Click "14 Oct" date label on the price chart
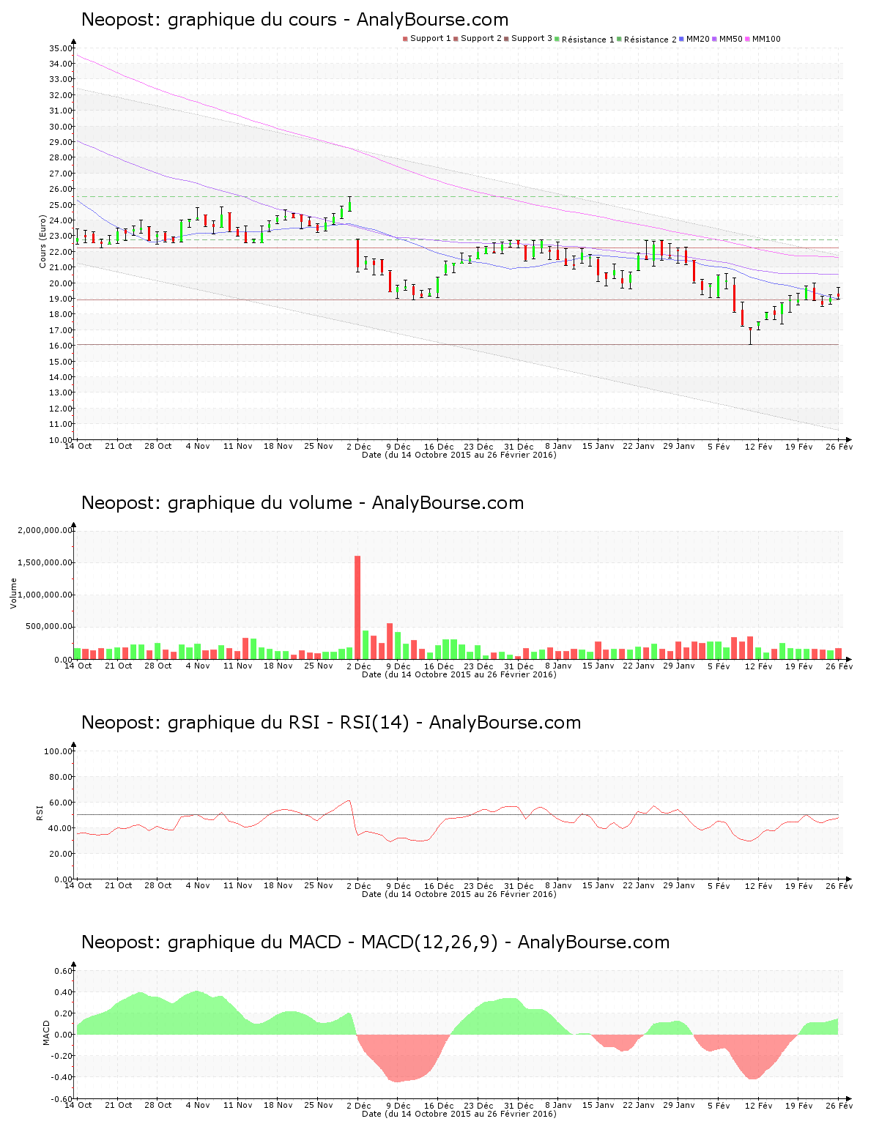 pyautogui.click(x=78, y=446)
